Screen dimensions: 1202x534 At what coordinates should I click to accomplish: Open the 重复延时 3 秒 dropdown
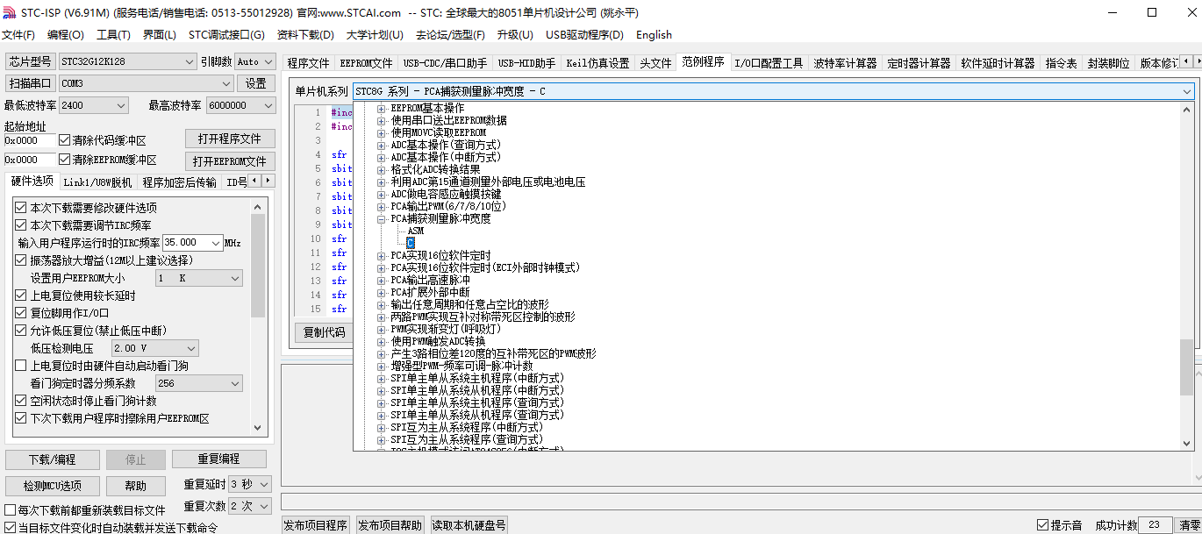[250, 484]
